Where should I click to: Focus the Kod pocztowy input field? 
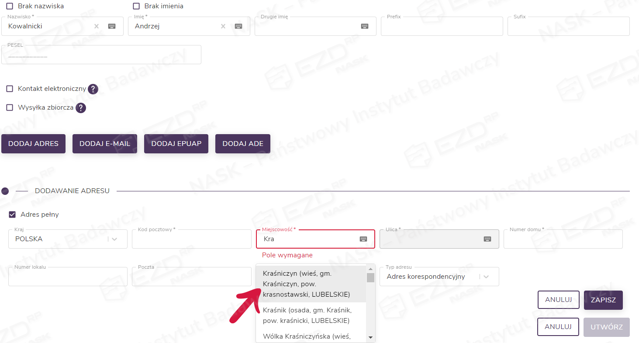click(x=191, y=239)
